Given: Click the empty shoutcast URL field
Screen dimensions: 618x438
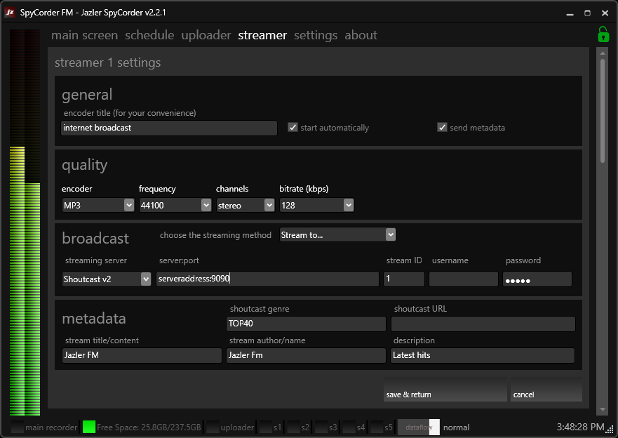Looking at the screenshot, I should click(483, 324).
